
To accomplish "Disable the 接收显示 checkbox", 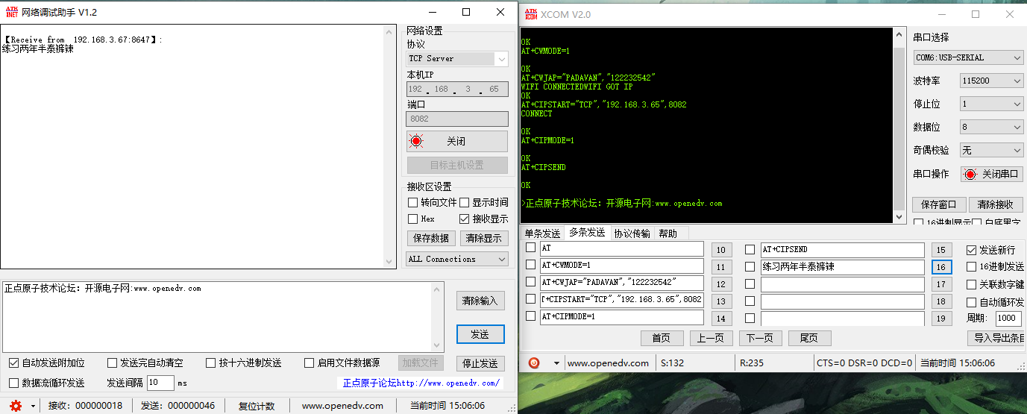I will [465, 219].
